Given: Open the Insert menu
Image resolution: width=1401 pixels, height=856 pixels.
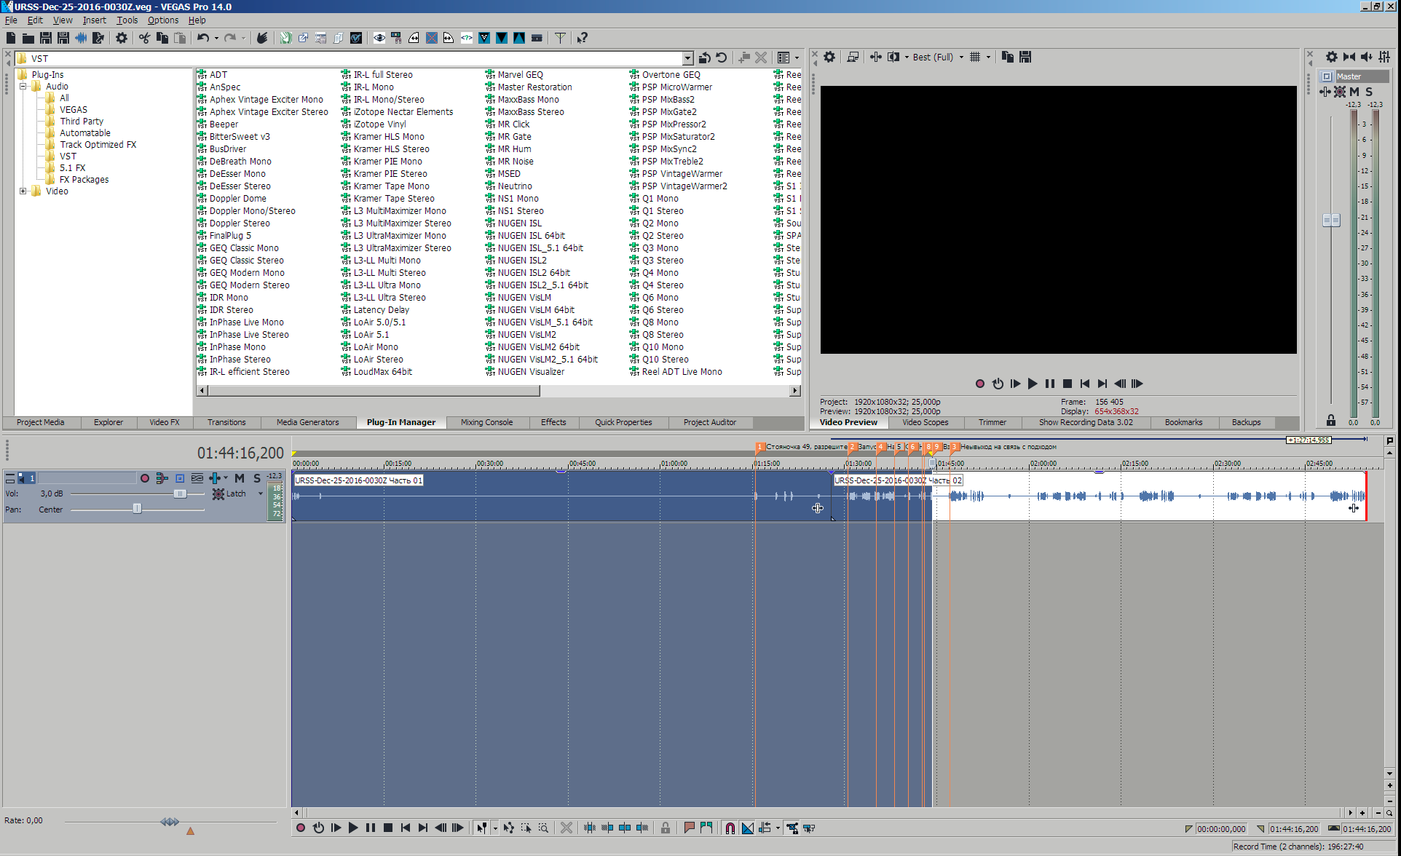Looking at the screenshot, I should tap(94, 20).
